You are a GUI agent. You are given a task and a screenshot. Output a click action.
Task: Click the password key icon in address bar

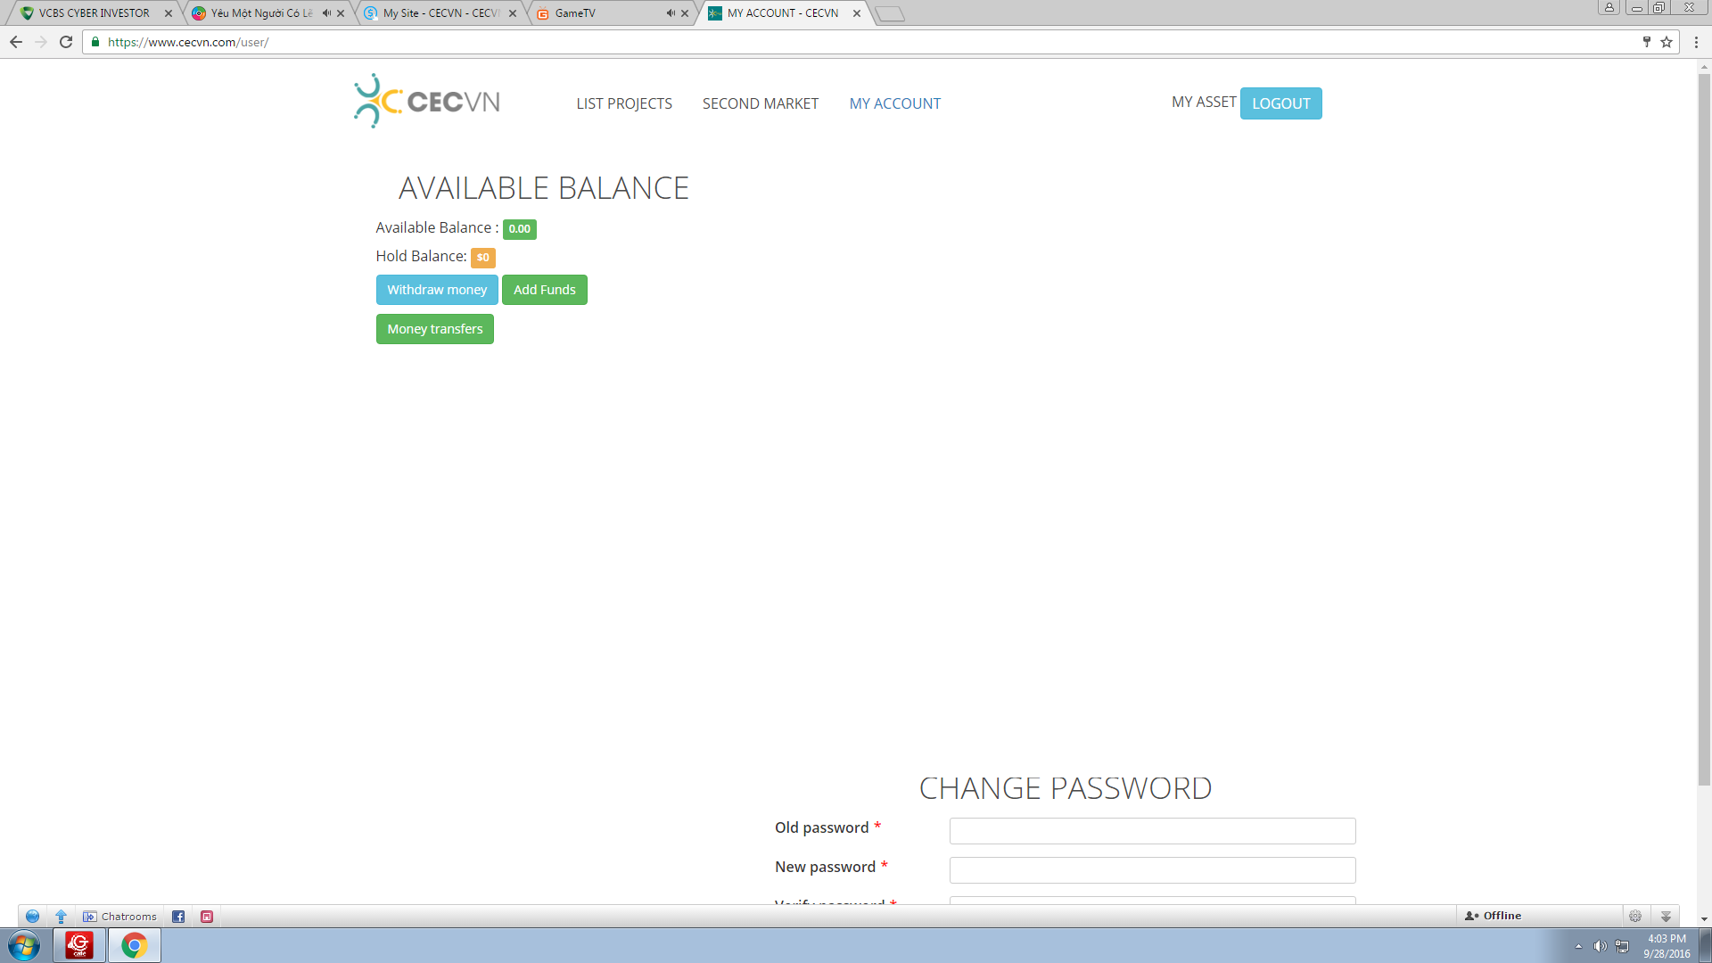(x=1646, y=42)
